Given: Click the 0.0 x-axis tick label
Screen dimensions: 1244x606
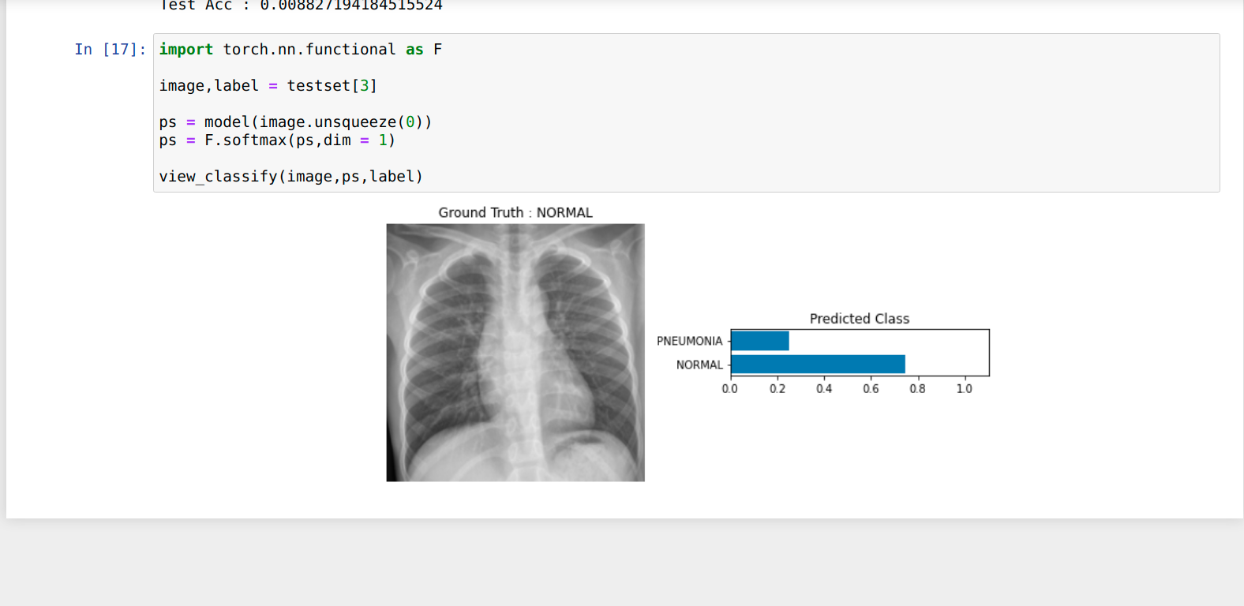Looking at the screenshot, I should coord(730,389).
